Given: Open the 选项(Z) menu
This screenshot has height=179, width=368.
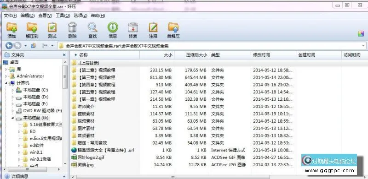Looking at the screenshot, I should (x=80, y=16).
